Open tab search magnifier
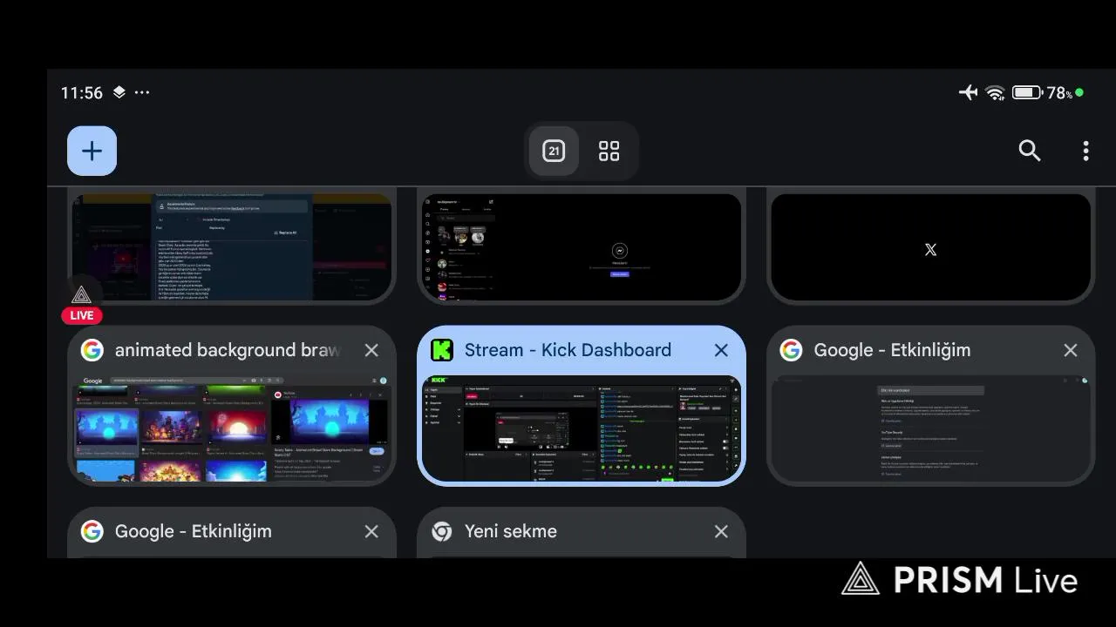The image size is (1116, 627). point(1030,151)
